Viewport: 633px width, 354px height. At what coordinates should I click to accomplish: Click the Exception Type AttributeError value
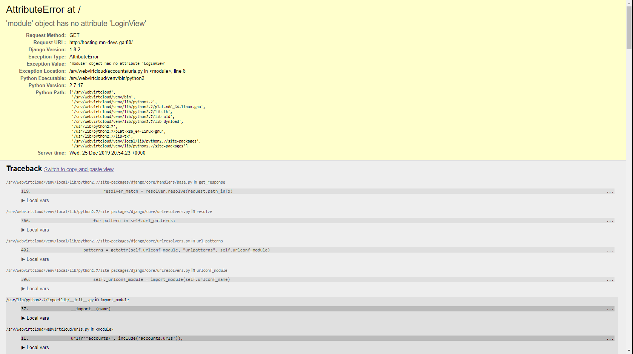coord(84,57)
